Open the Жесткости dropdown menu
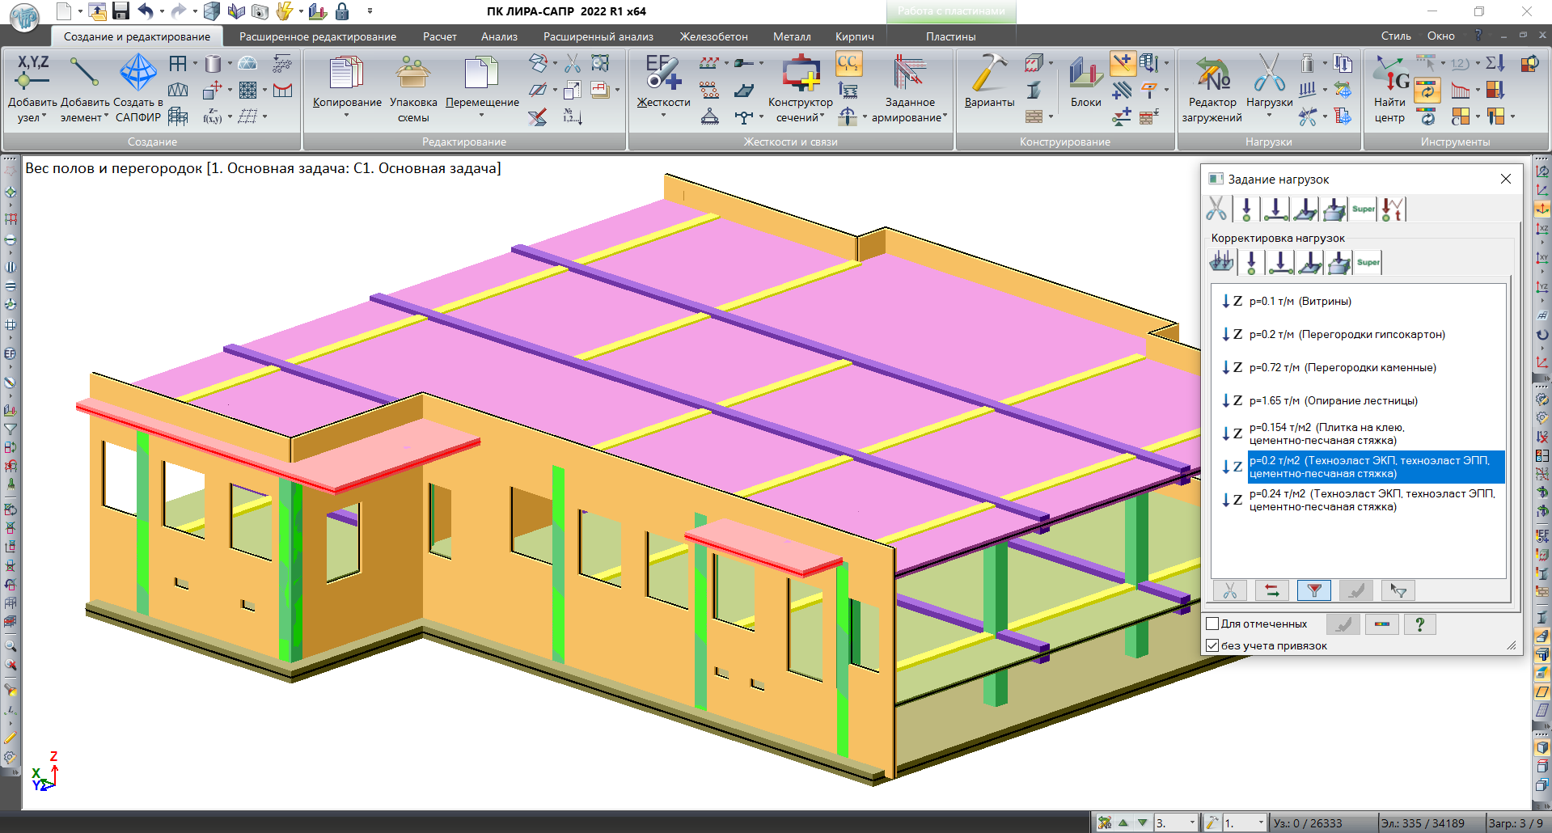Viewport: 1552px width, 833px height. [663, 116]
